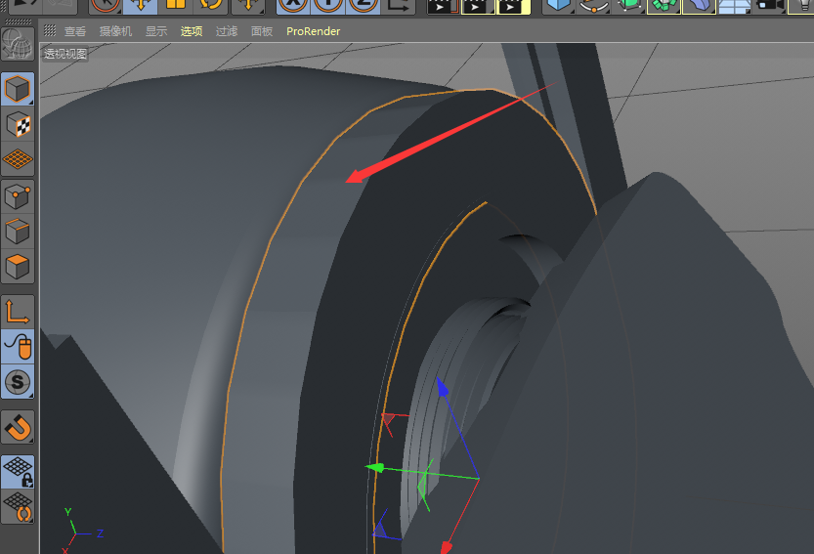The height and width of the screenshot is (554, 814).
Task: Click the 透视视图 viewport label
Action: coord(64,54)
